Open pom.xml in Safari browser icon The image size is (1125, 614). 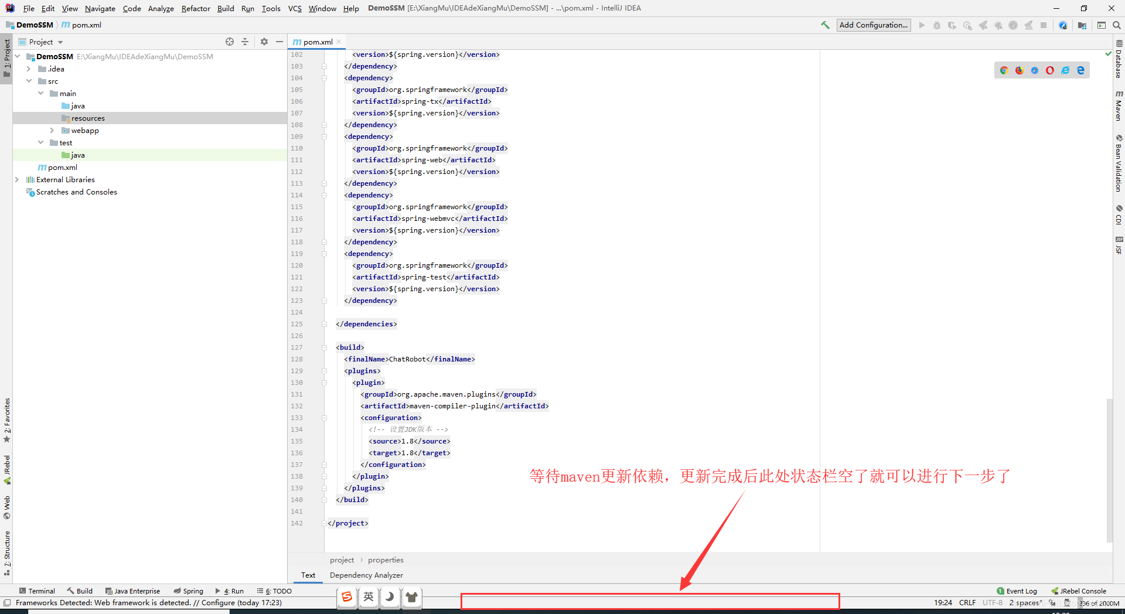tap(1035, 70)
